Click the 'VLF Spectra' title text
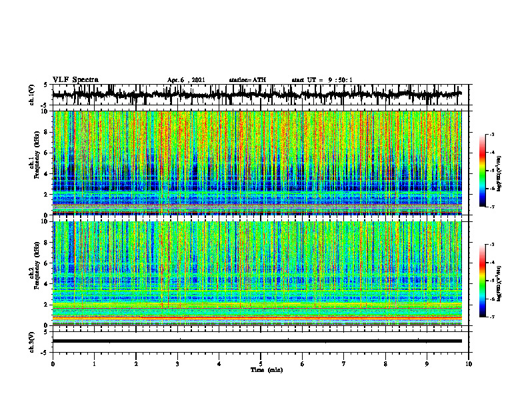This screenshot has width=528, height=408. (75, 80)
